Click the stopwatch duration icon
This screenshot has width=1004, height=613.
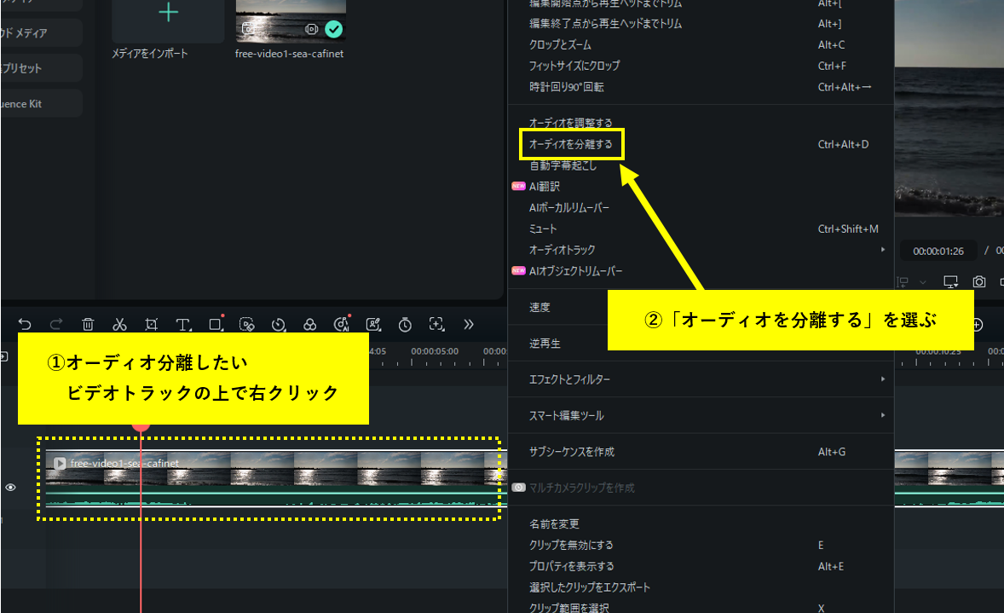pos(405,324)
